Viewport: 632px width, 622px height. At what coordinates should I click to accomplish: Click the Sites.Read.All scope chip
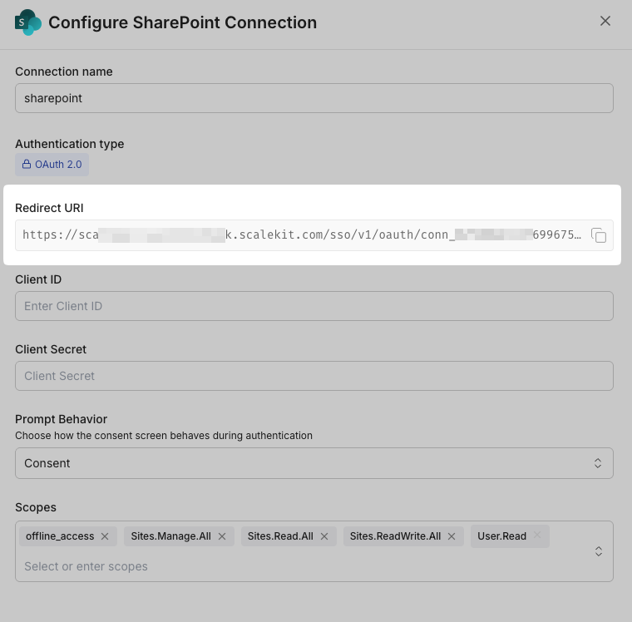(280, 536)
